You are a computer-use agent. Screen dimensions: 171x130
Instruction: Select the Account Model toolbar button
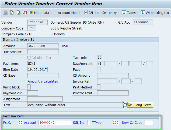click(x=69, y=13)
